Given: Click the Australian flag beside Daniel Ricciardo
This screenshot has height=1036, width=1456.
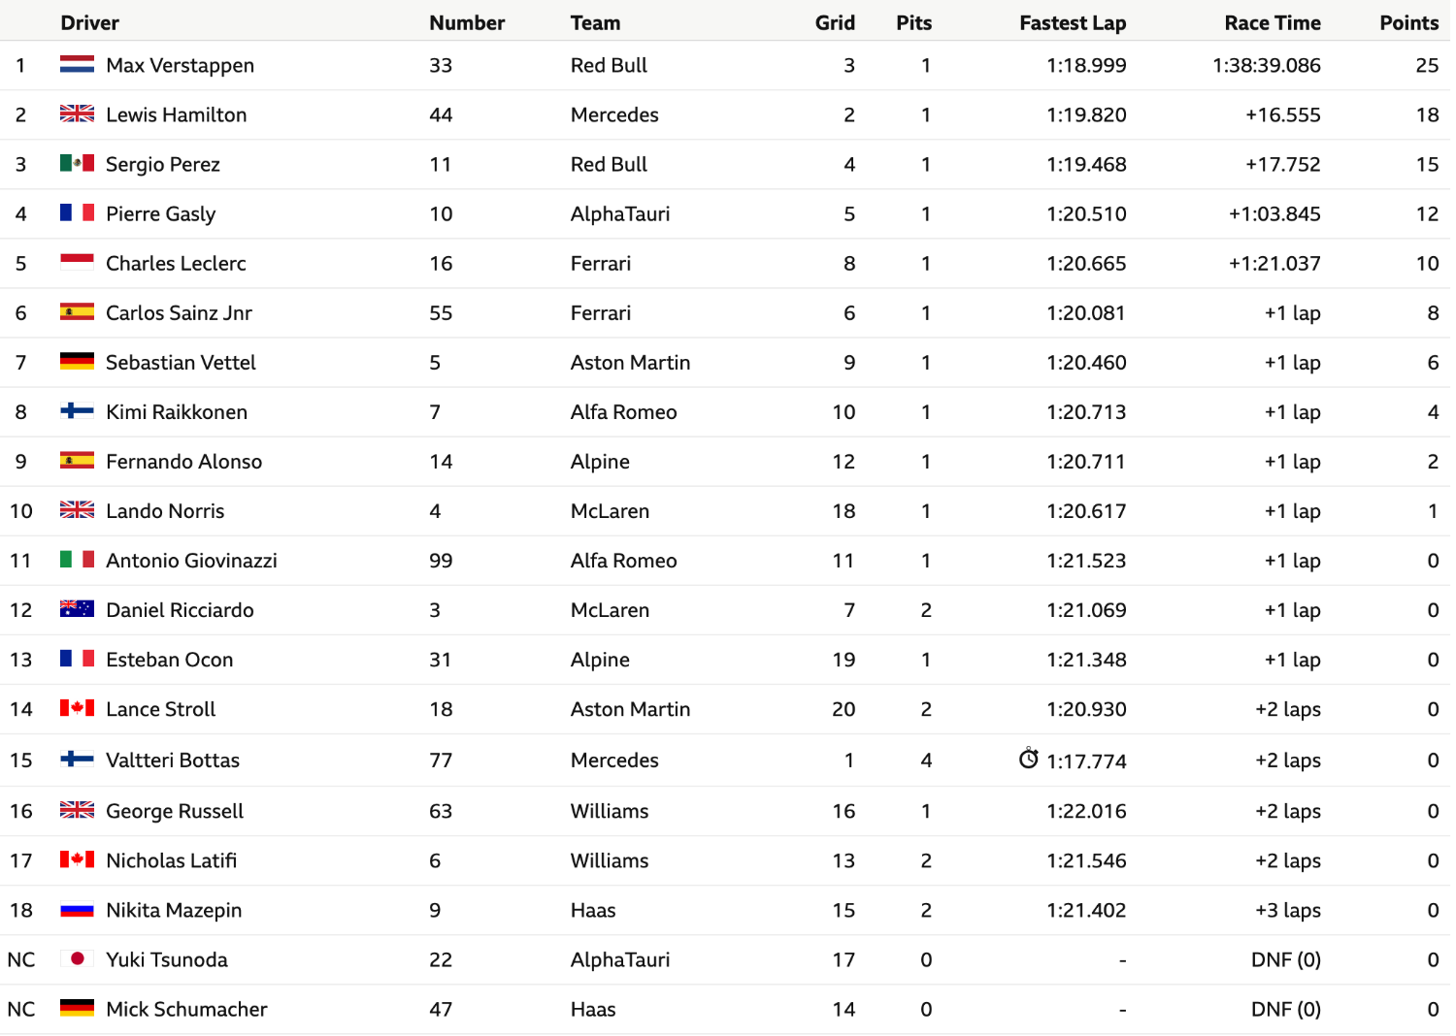Looking at the screenshot, I should pyautogui.click(x=77, y=609).
